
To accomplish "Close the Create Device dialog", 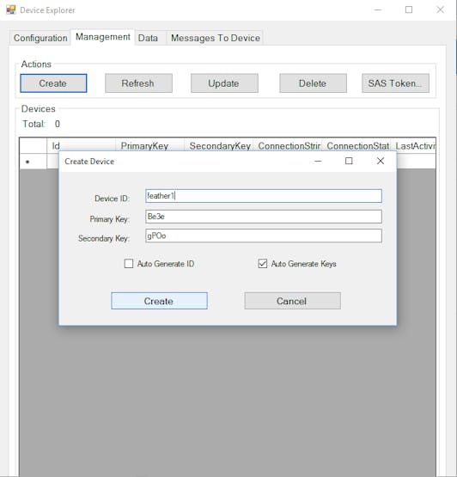I will tap(381, 161).
